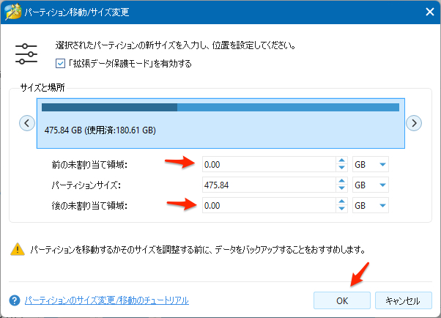
Task: Click the partition size bar slider
Action: (220, 123)
